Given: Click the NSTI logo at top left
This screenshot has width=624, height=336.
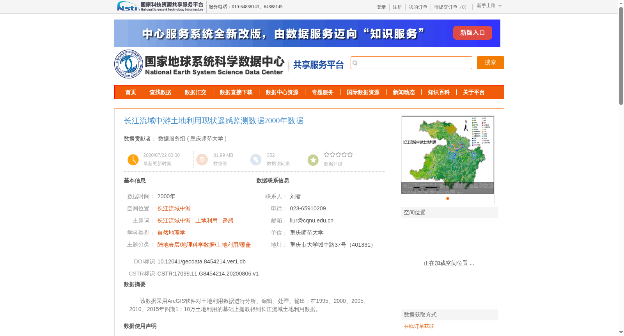Looking at the screenshot, I should click(160, 6).
